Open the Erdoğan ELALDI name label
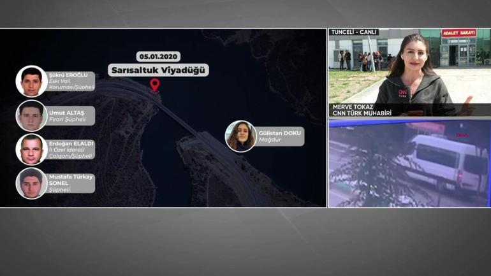The height and width of the screenshot is (276, 491). coord(71,150)
